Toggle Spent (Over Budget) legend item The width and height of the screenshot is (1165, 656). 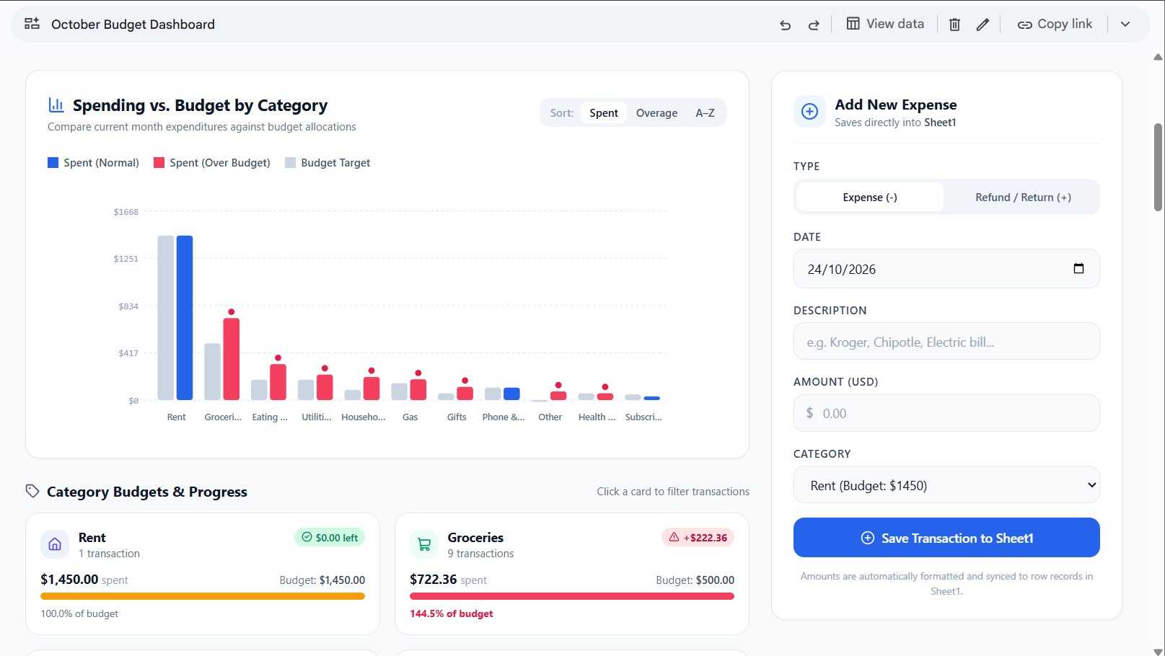tap(212, 163)
